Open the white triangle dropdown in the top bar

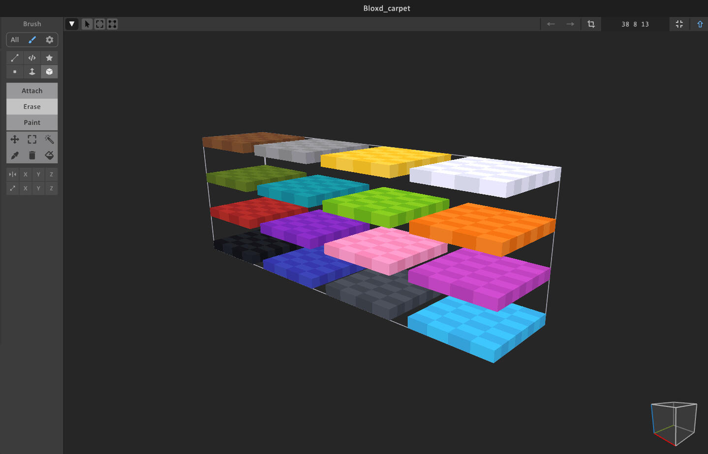pyautogui.click(x=72, y=24)
